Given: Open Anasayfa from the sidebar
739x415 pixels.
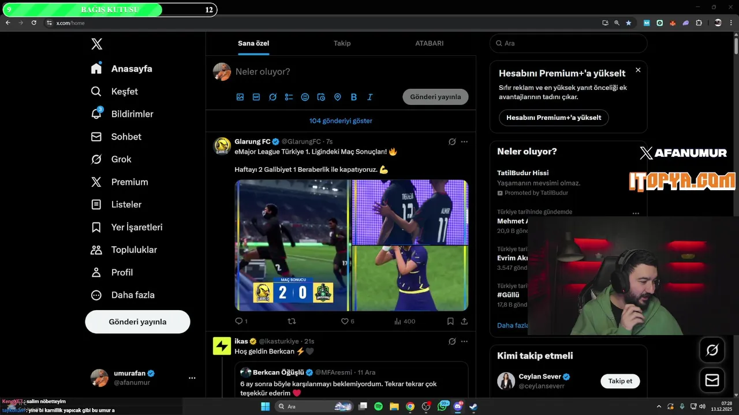Looking at the screenshot, I should 122,69.
